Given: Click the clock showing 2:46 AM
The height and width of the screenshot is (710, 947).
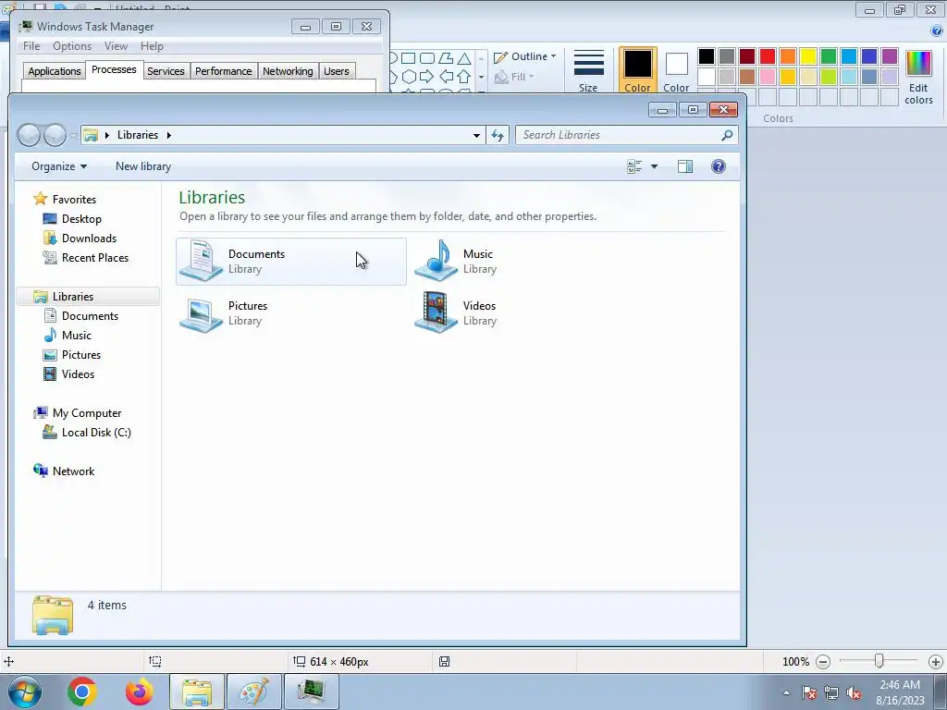Looking at the screenshot, I should 900,685.
